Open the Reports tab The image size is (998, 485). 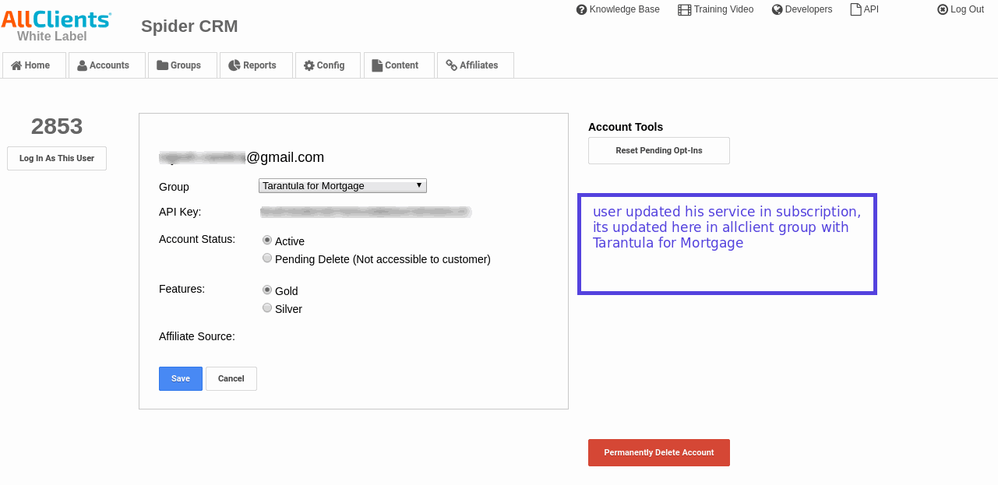[256, 65]
